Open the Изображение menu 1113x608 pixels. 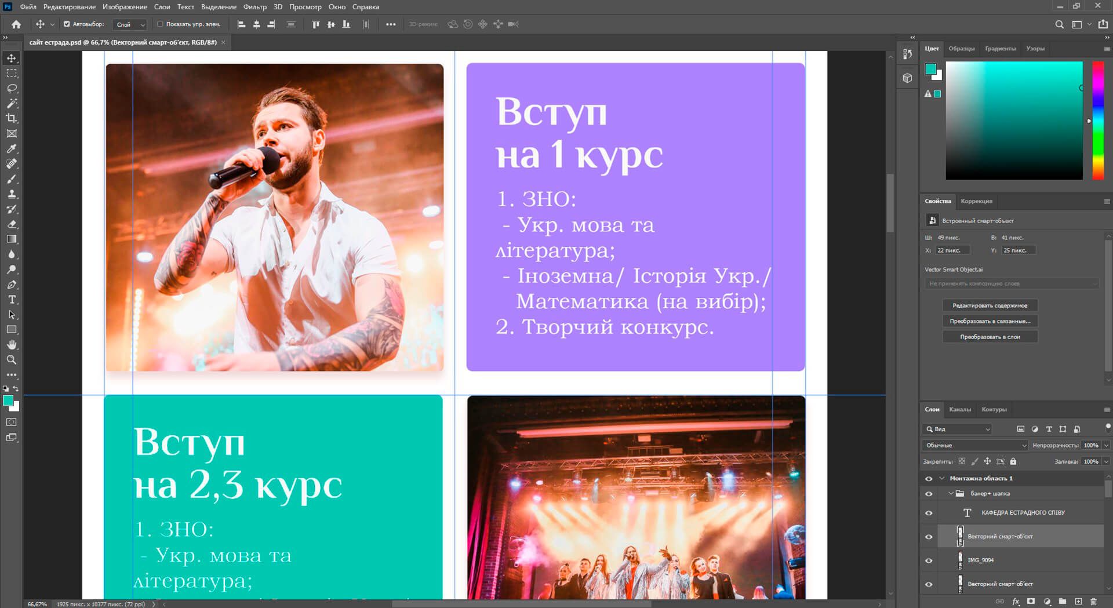(x=125, y=7)
